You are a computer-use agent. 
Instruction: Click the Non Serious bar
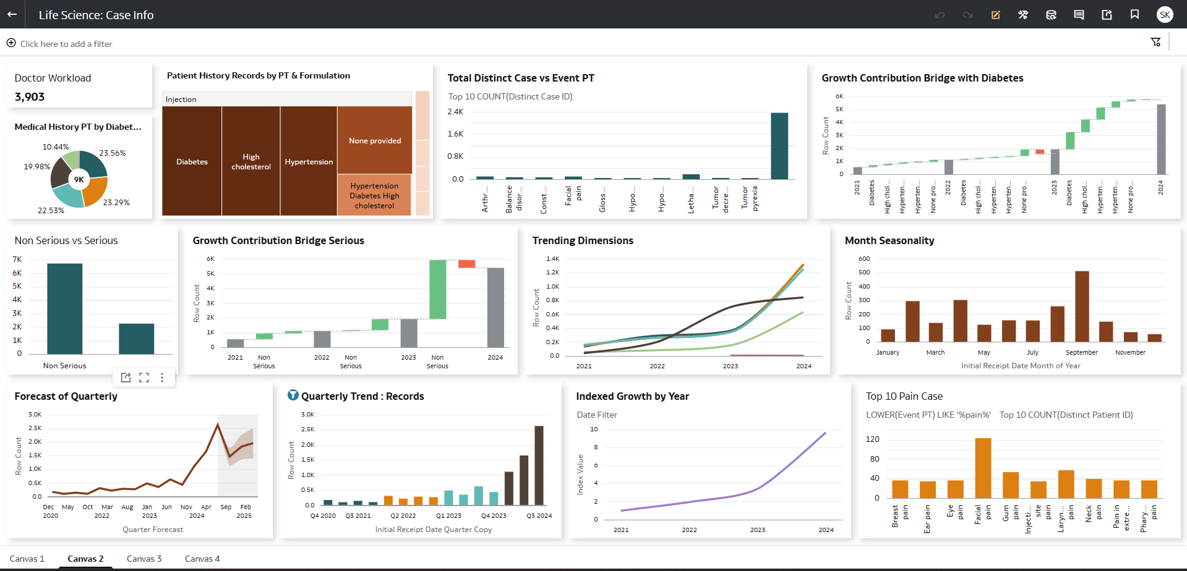(x=64, y=308)
